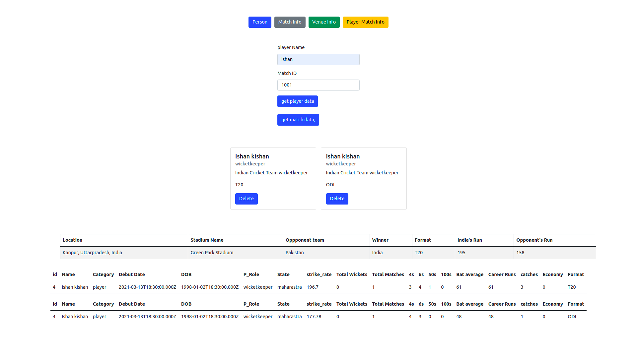Click the get player data button
Viewport: 637px width, 358px height.
pos(297,101)
